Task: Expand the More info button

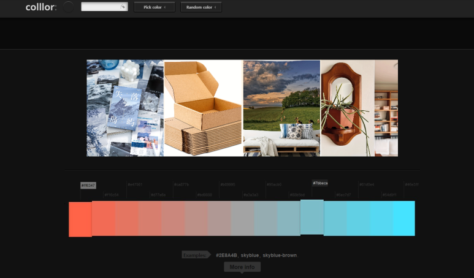Action: [x=242, y=267]
